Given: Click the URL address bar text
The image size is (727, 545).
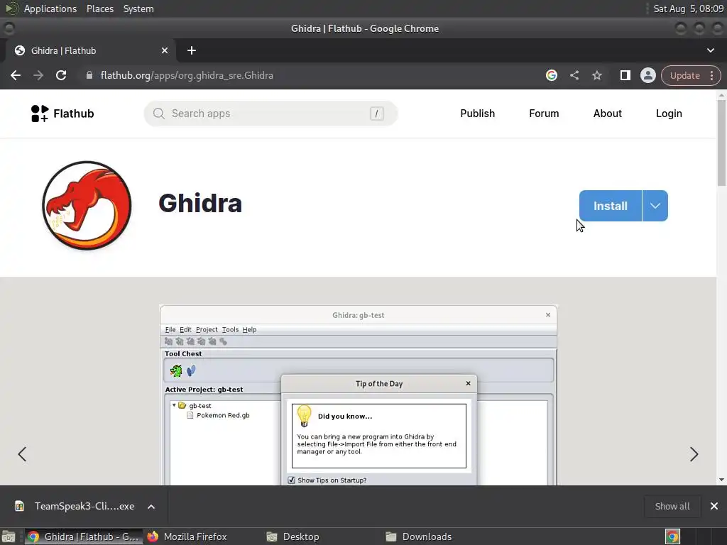Looking at the screenshot, I should point(187,75).
